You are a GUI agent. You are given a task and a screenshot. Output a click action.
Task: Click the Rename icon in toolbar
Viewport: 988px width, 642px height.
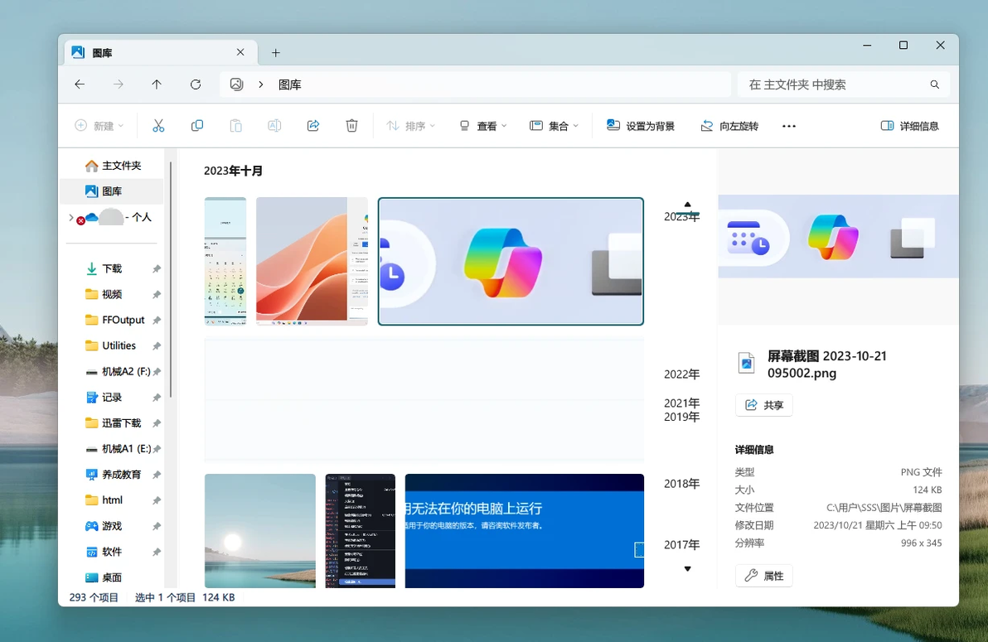tap(274, 126)
